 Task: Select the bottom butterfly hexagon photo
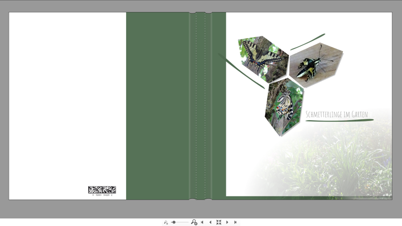284,107
